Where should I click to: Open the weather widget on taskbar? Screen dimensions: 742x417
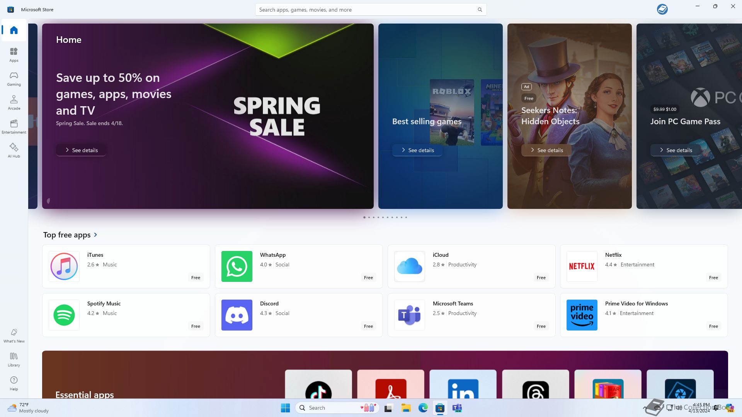pyautogui.click(x=28, y=408)
